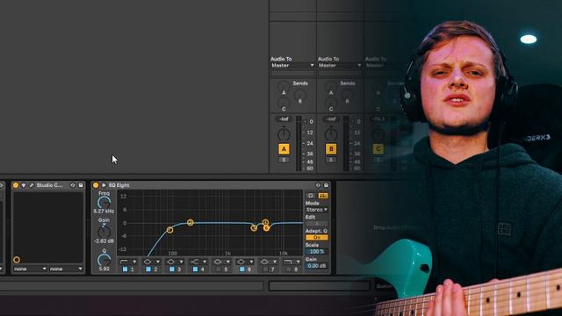Open filter type chooser for band 1
562x316 pixels.
coord(128,262)
